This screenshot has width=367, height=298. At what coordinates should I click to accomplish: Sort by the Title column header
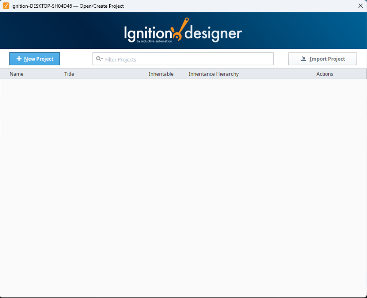(x=69, y=74)
